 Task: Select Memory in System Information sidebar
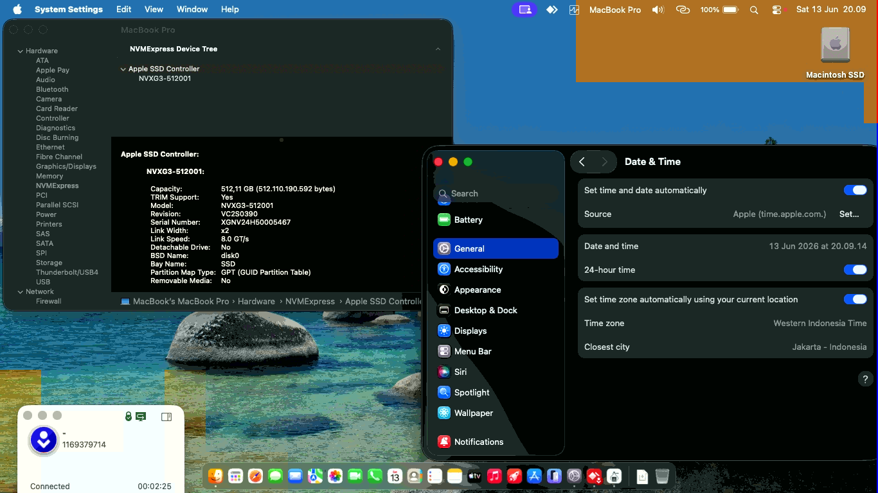tap(49, 176)
